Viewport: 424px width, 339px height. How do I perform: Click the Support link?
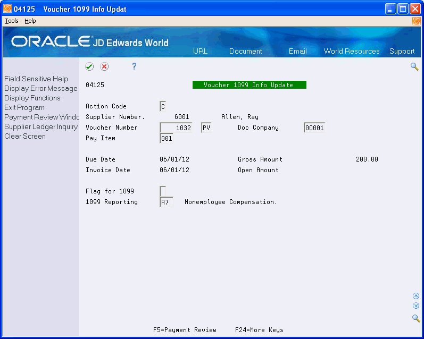(x=402, y=52)
